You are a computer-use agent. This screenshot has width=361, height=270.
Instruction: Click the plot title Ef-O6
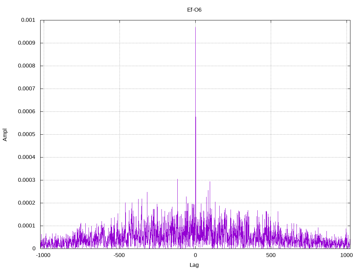(x=194, y=9)
